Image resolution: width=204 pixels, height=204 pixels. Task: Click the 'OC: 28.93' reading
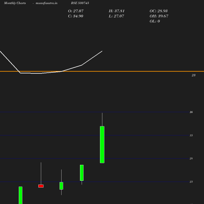pyautogui.click(x=159, y=11)
